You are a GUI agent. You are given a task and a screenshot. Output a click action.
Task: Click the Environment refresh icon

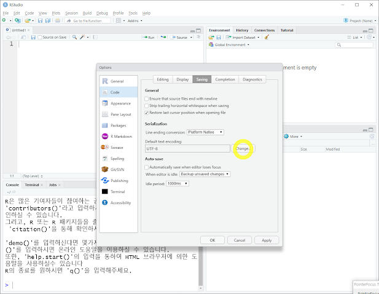click(369, 37)
